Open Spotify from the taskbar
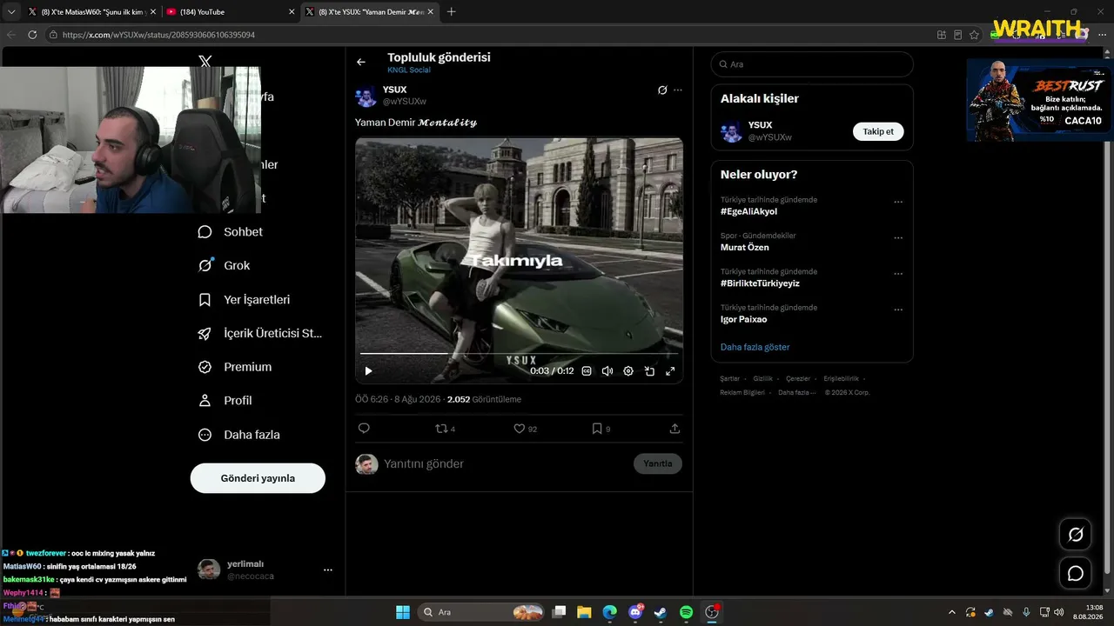The image size is (1114, 626). tap(686, 612)
